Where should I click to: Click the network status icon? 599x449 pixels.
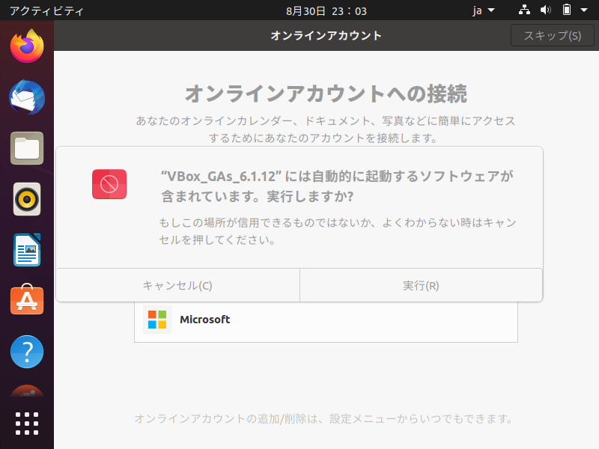point(524,10)
